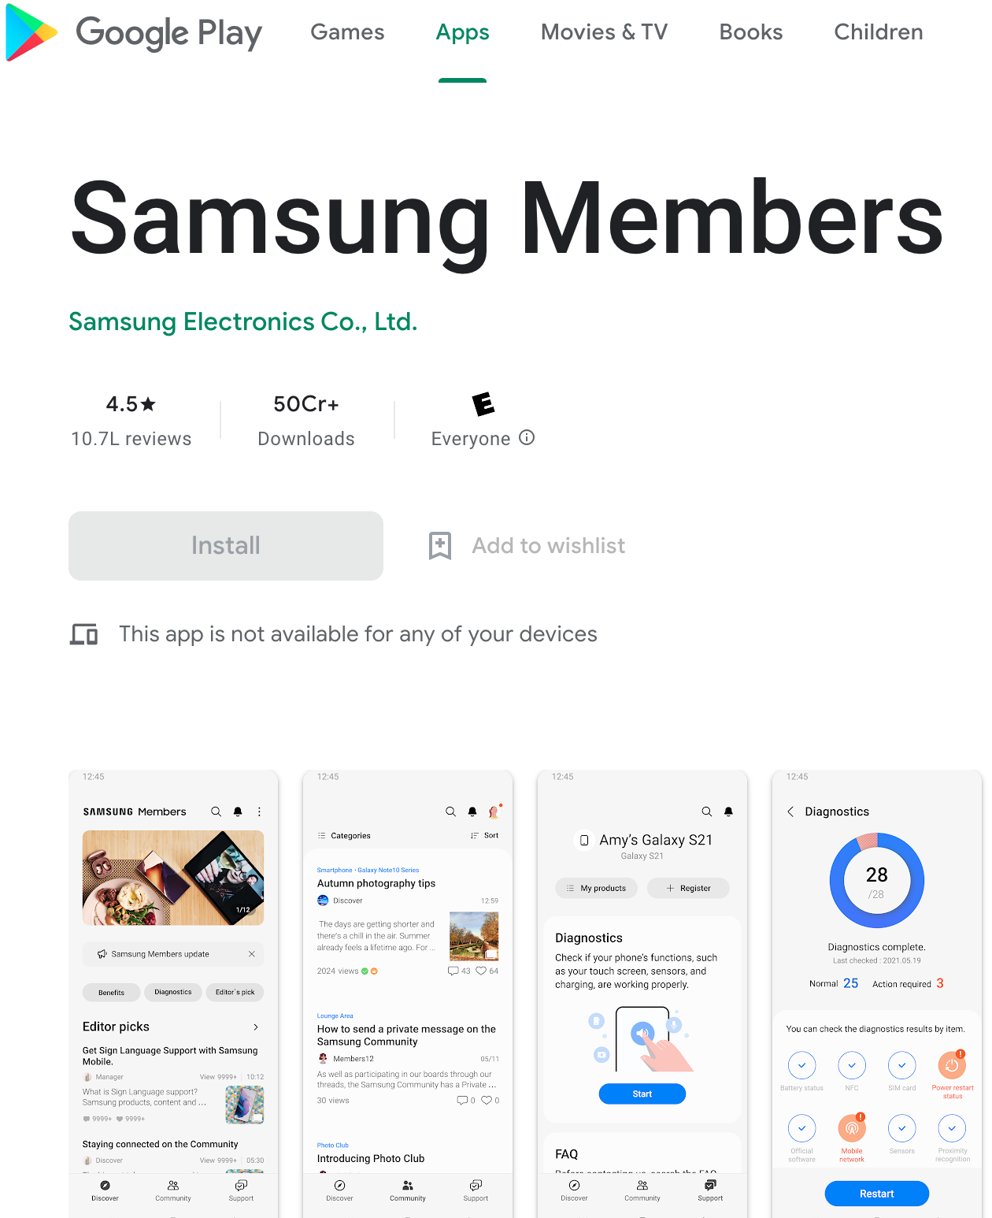Click the device availability icon
992x1218 pixels.
click(x=83, y=634)
